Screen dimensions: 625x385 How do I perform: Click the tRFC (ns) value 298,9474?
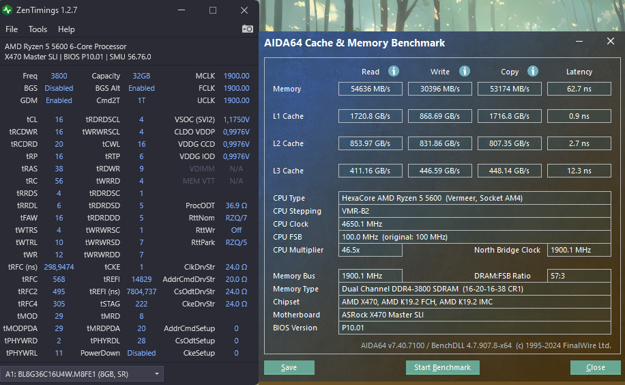pyautogui.click(x=59, y=267)
